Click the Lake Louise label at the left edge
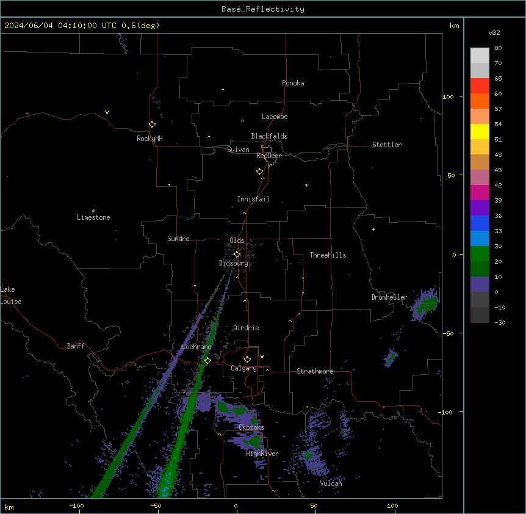Image resolution: width=526 pixels, height=514 pixels. (10, 295)
